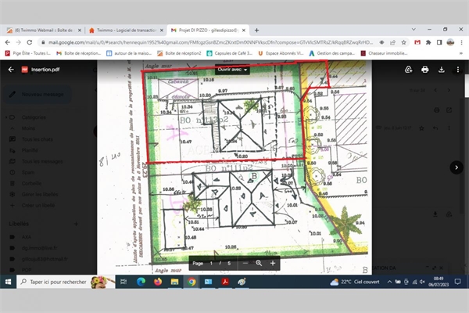Image resolution: width=469 pixels, height=313 pixels.
Task: Add new label with Libellés plus icon
Action: click(x=76, y=224)
